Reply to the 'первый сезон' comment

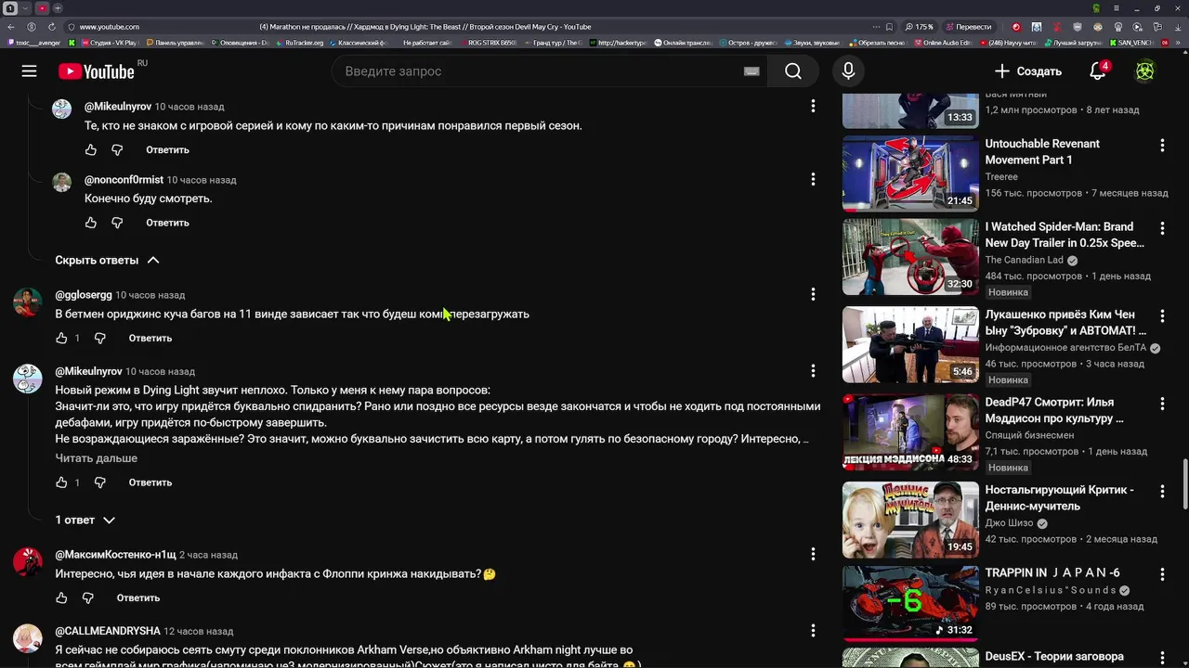point(167,149)
